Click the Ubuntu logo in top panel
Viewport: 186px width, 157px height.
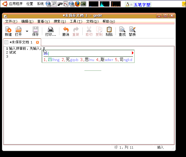point(5,4)
